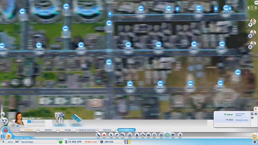The height and width of the screenshot is (145, 258).
Task: Click the magnifier icon beside the advisor
Action: tap(13, 125)
